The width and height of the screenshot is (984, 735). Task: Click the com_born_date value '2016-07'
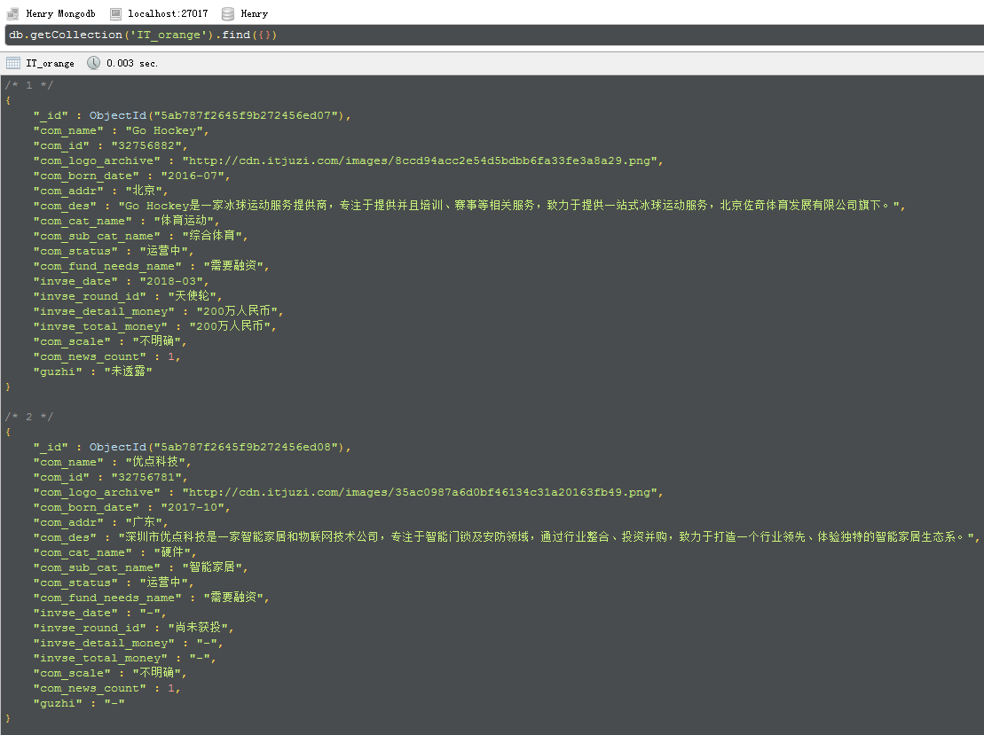[192, 176]
